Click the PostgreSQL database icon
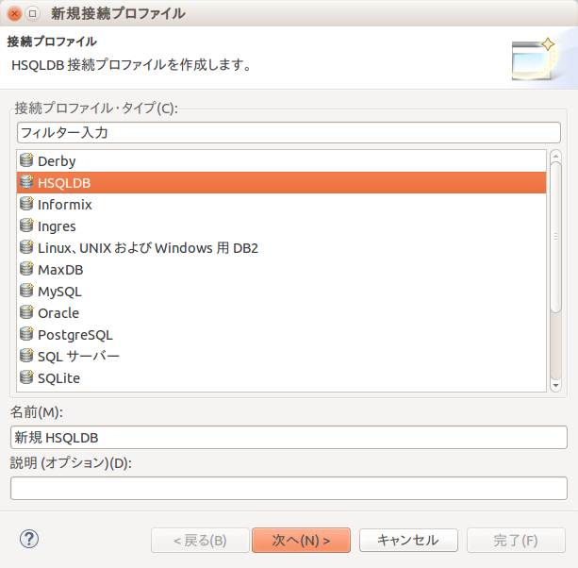This screenshot has width=578, height=568. coord(26,335)
